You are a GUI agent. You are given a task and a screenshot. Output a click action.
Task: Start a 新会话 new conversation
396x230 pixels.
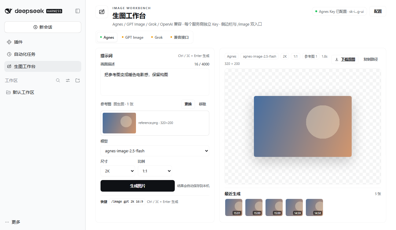(x=43, y=27)
